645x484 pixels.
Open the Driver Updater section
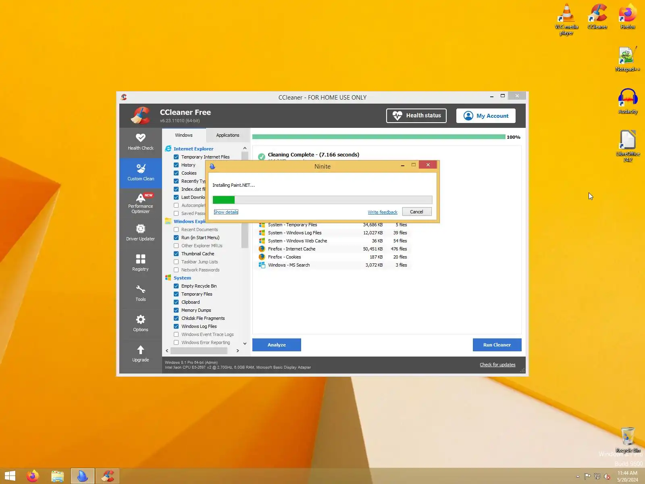140,234
